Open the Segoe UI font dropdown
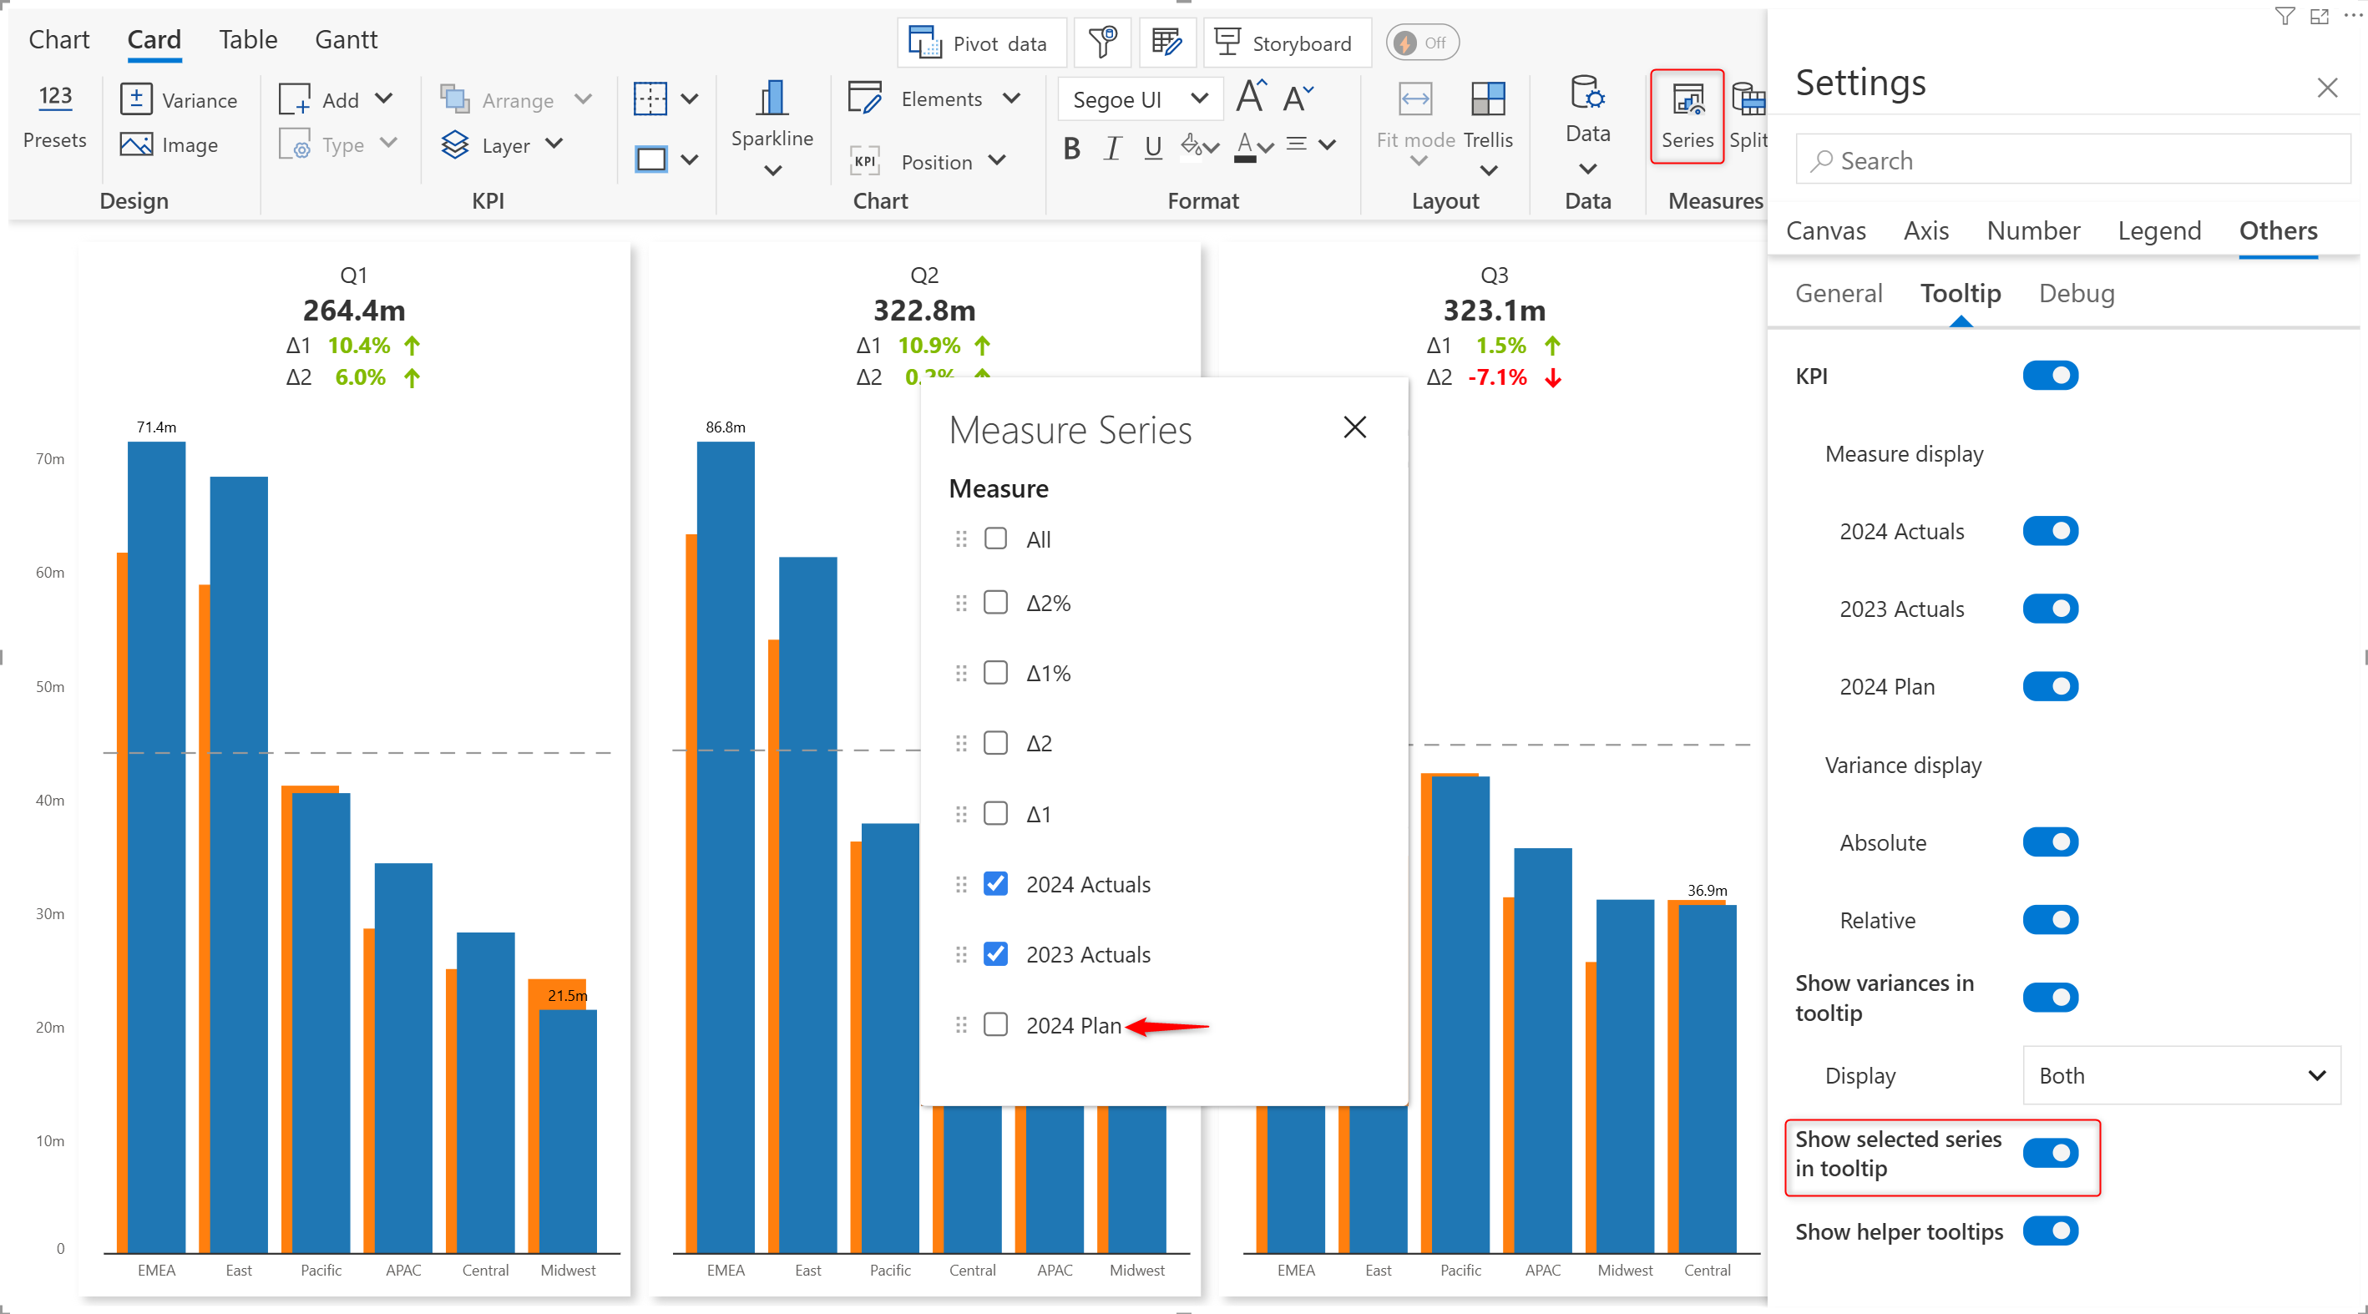The height and width of the screenshot is (1314, 2368). tap(1139, 99)
